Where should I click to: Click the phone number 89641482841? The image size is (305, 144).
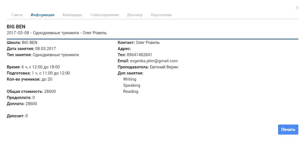139,55
